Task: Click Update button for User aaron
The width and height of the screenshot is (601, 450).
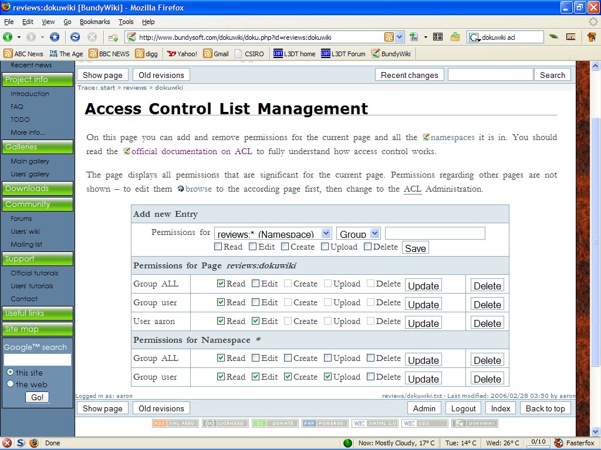Action: point(423,323)
